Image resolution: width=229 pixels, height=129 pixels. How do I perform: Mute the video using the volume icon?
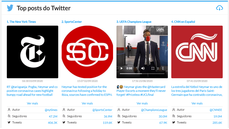tap(143, 68)
